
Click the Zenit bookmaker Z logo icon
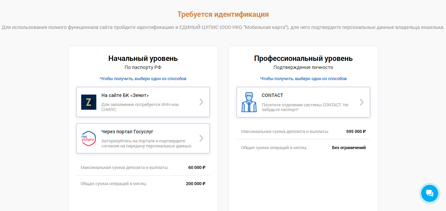[89, 102]
